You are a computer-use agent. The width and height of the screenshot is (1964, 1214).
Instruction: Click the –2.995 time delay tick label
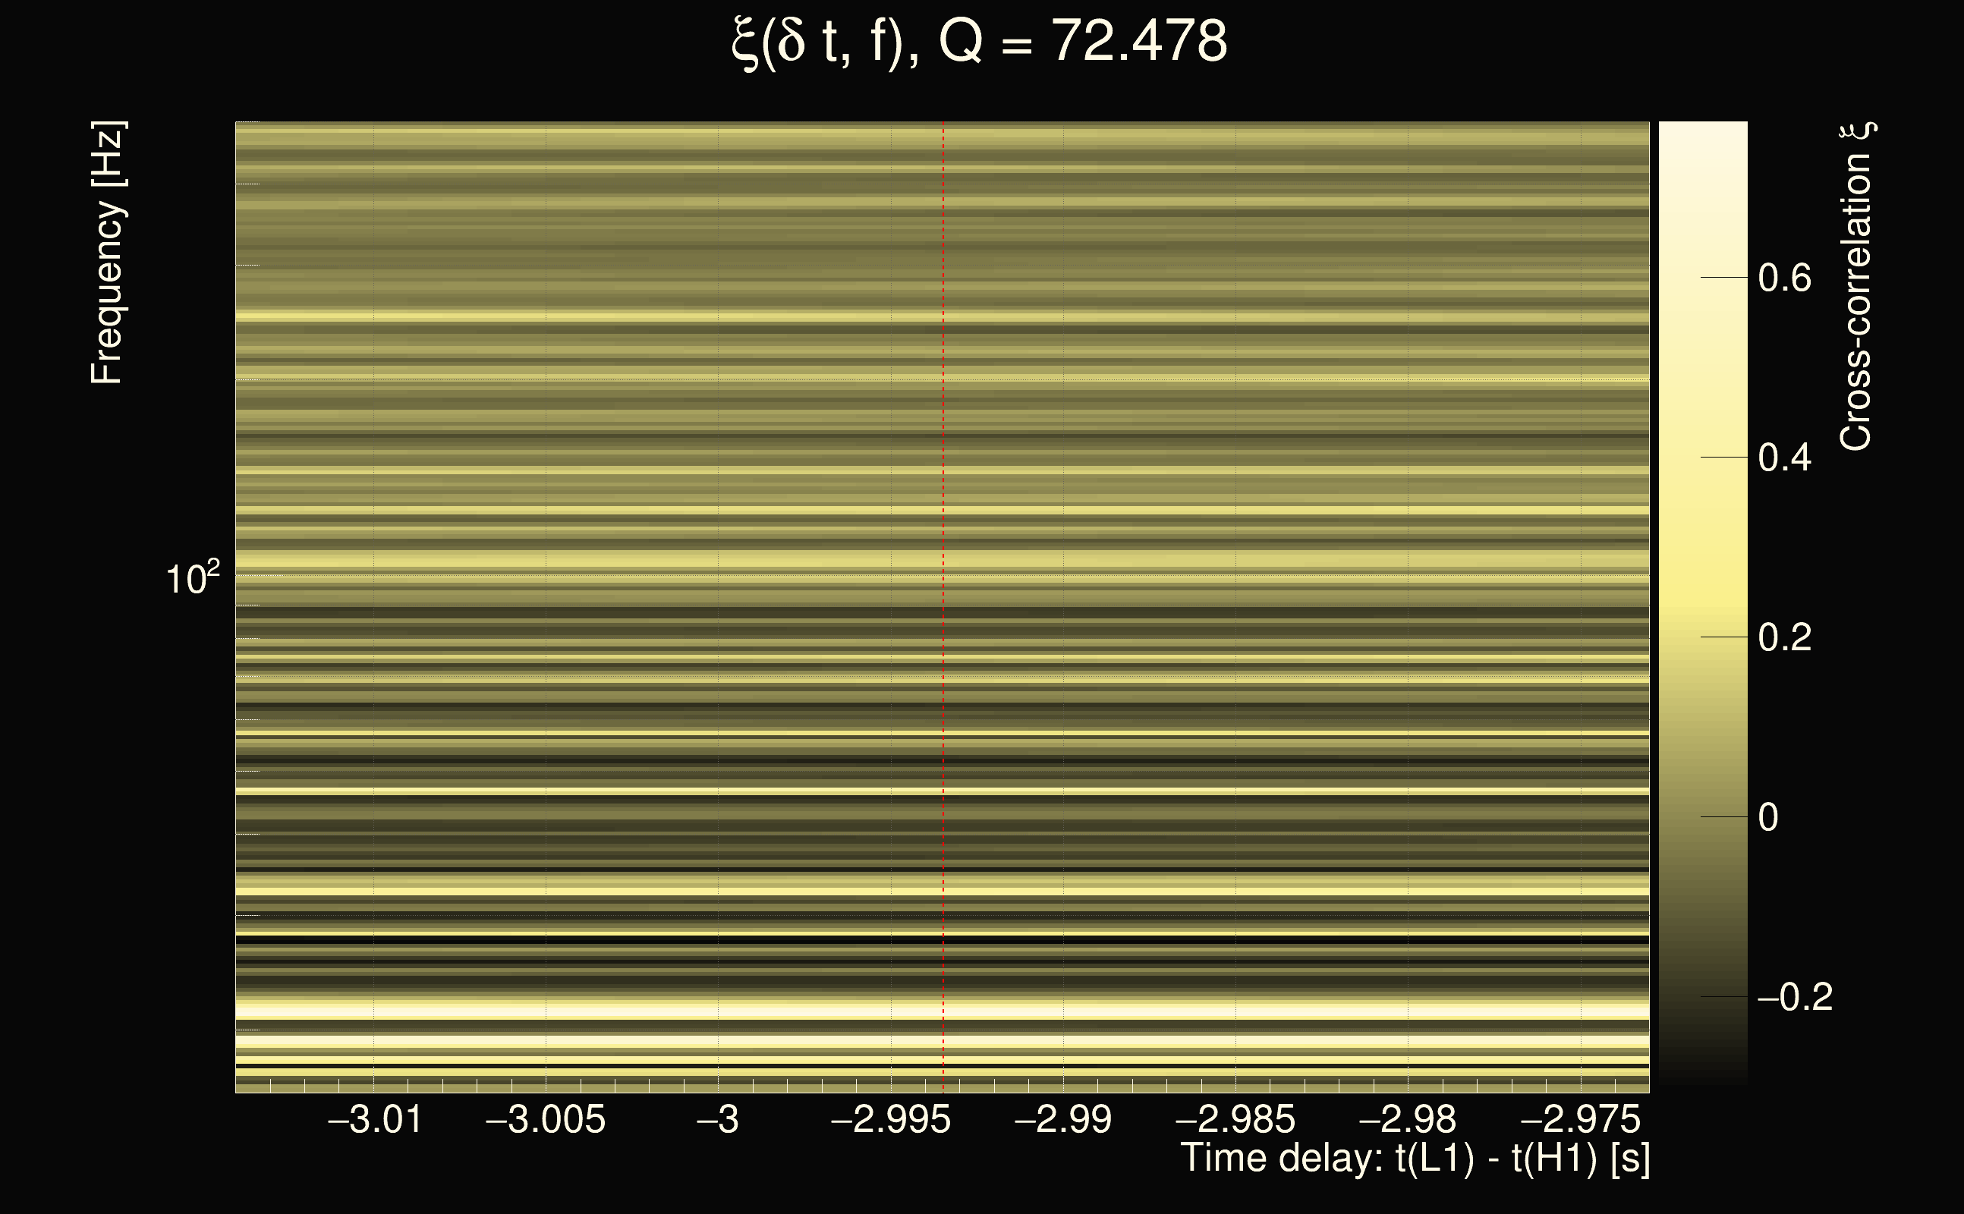coord(890,1119)
